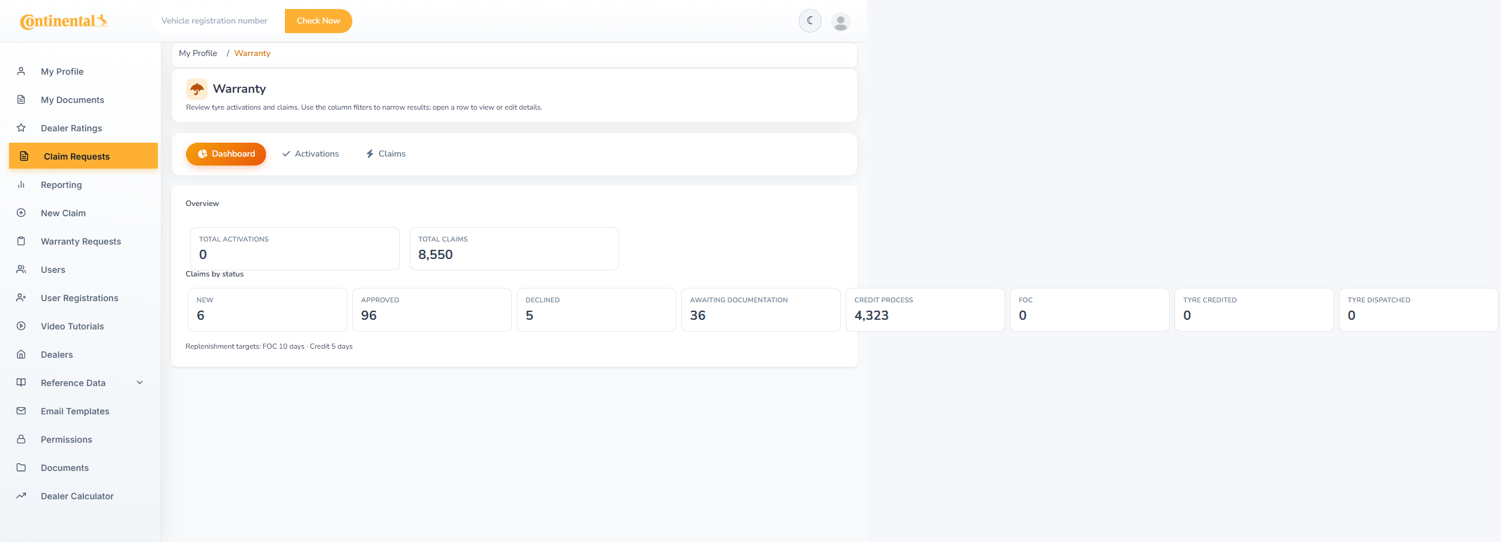Click the Declined status card
This screenshot has width=1501, height=542.
(x=596, y=310)
